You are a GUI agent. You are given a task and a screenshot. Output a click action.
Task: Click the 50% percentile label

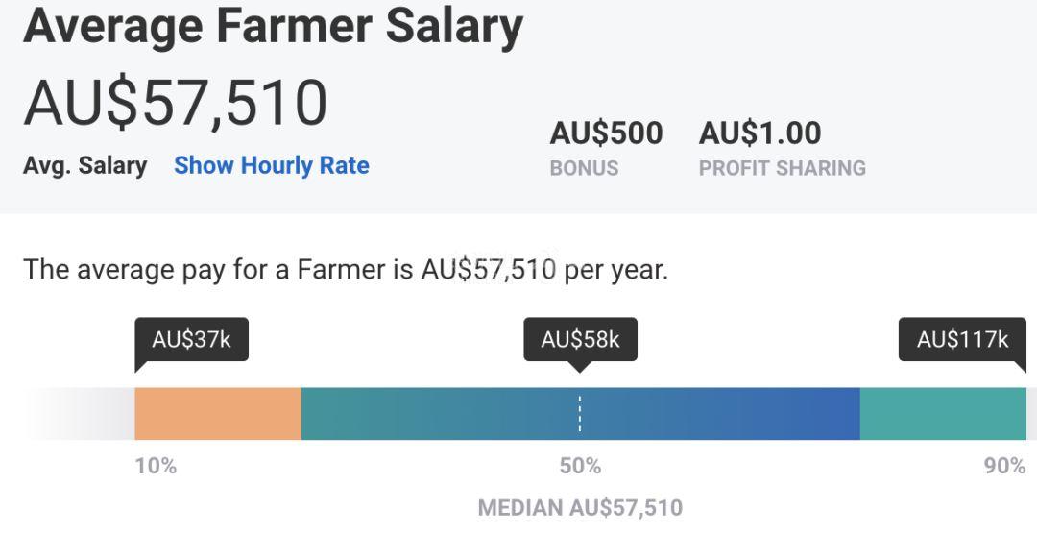pos(580,466)
